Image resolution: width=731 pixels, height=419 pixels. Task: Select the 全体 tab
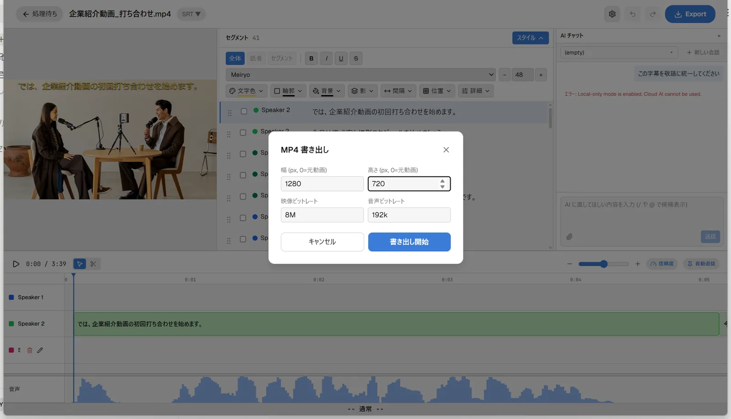pyautogui.click(x=235, y=58)
